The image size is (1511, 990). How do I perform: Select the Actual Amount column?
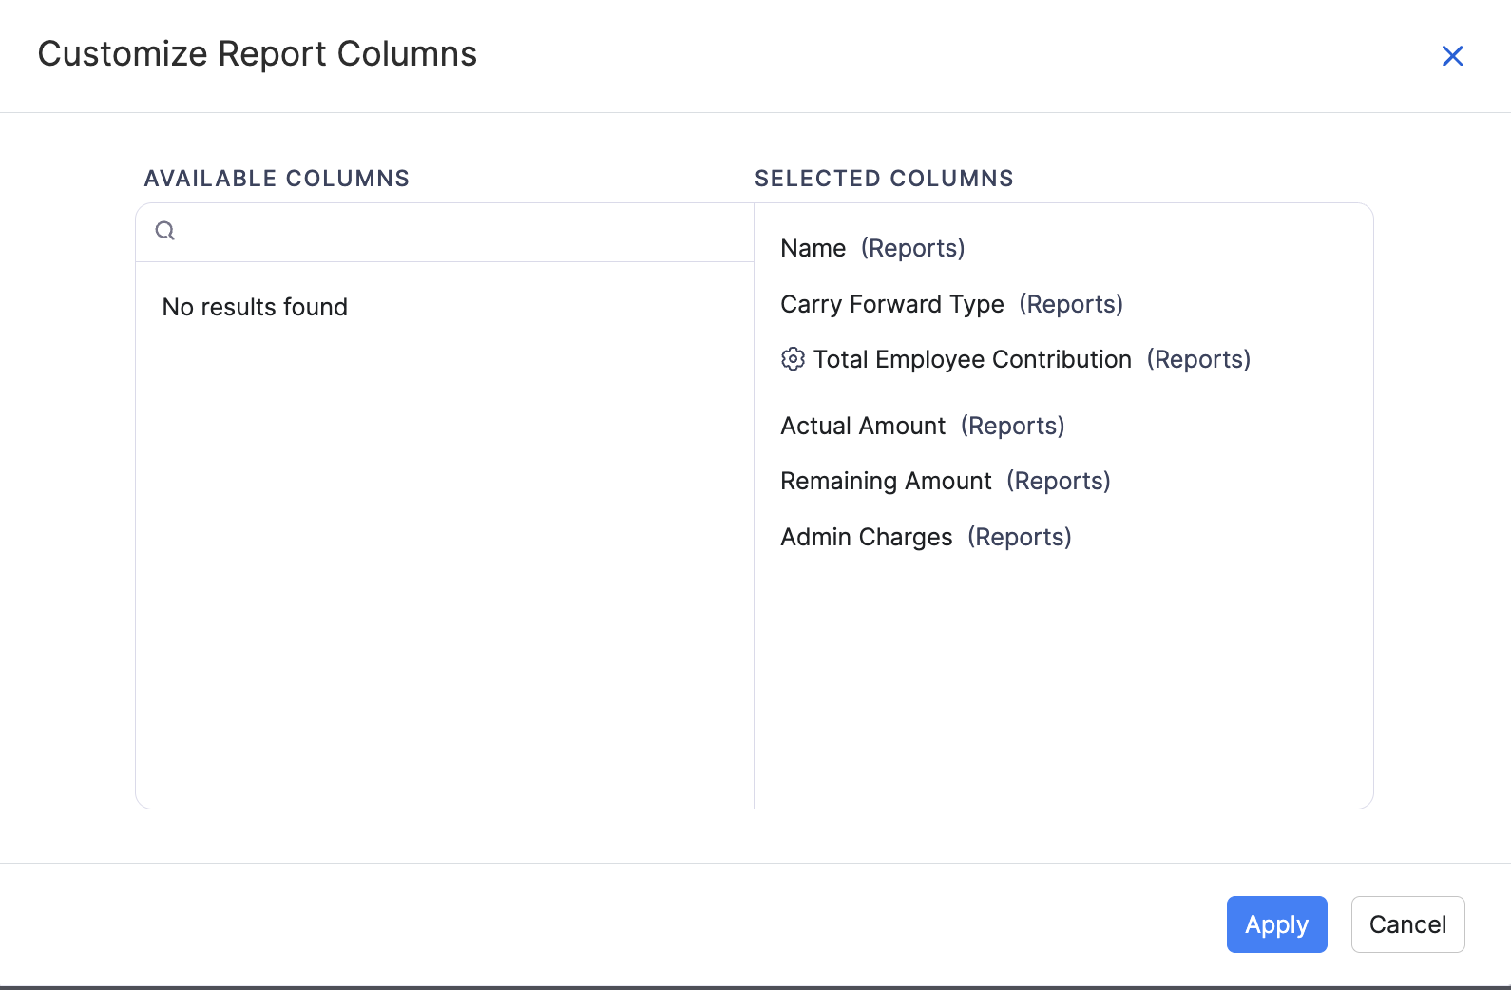click(922, 426)
